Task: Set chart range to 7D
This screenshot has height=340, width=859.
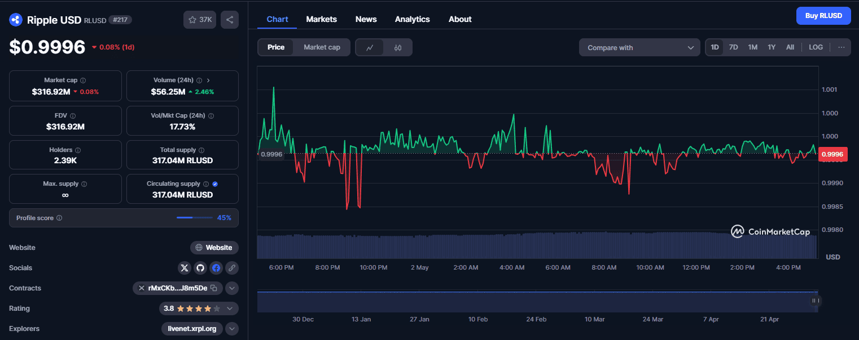Action: 733,47
